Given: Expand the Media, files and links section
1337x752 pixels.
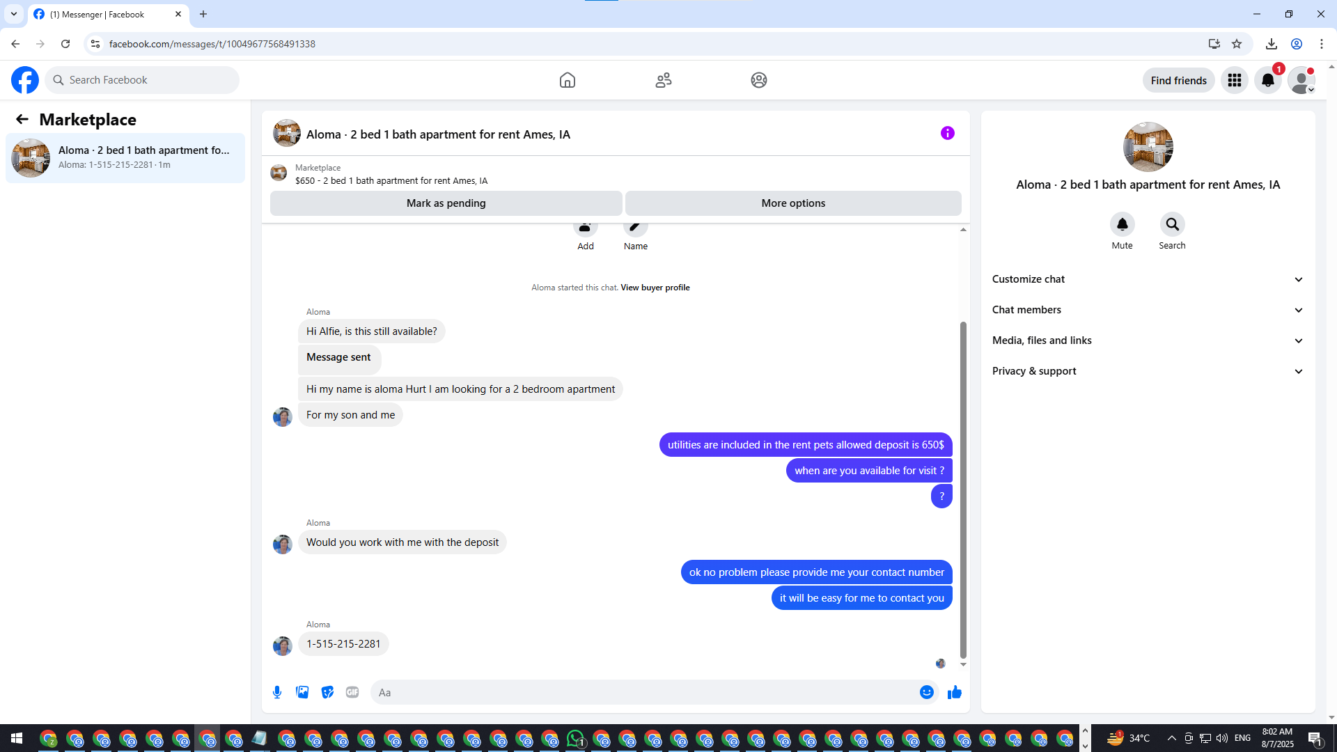Looking at the screenshot, I should click(1148, 340).
